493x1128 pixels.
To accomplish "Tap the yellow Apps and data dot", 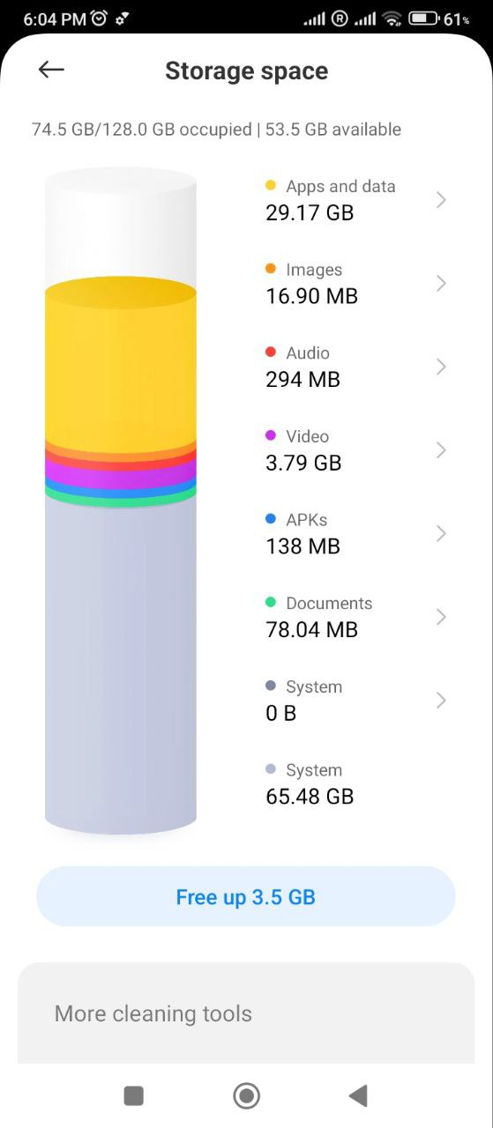I will pos(271,186).
